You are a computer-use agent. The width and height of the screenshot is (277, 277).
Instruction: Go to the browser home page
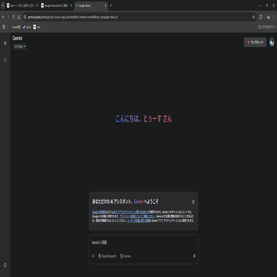[19, 17]
